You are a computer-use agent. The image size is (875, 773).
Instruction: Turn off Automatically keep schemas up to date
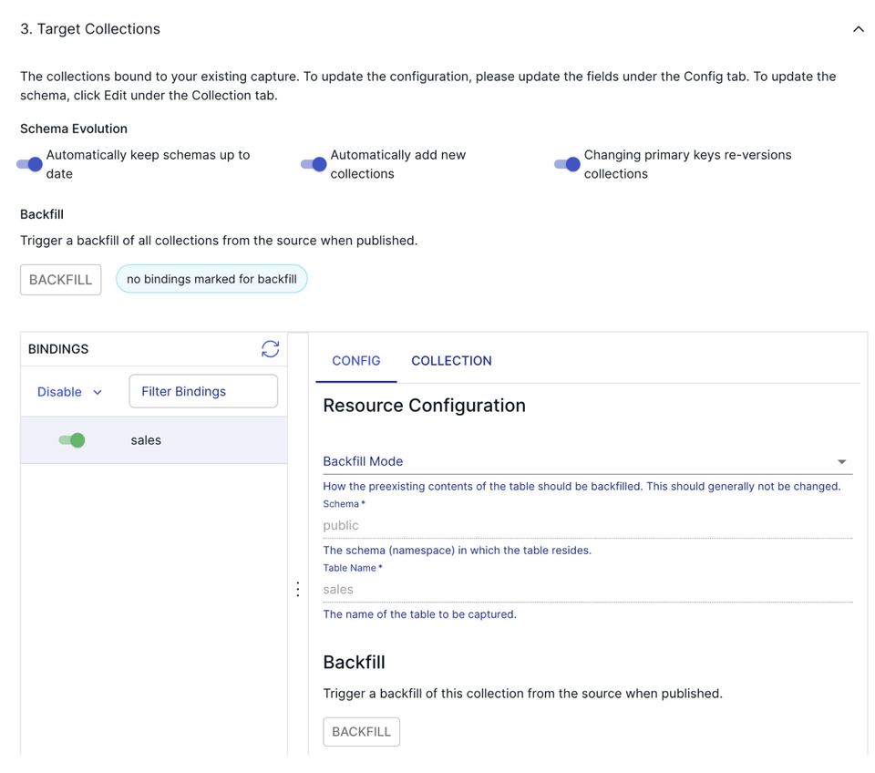[x=27, y=164]
